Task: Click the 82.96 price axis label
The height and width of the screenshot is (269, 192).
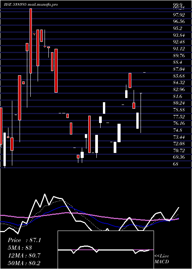Action: 179,90
